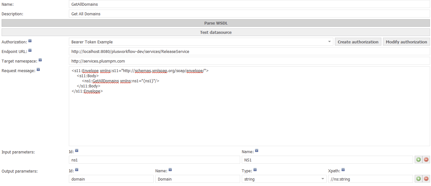Viewport: 431px width, 186px height.
Task: Remove the ns1 input parameter row
Action: pyautogui.click(x=426, y=160)
